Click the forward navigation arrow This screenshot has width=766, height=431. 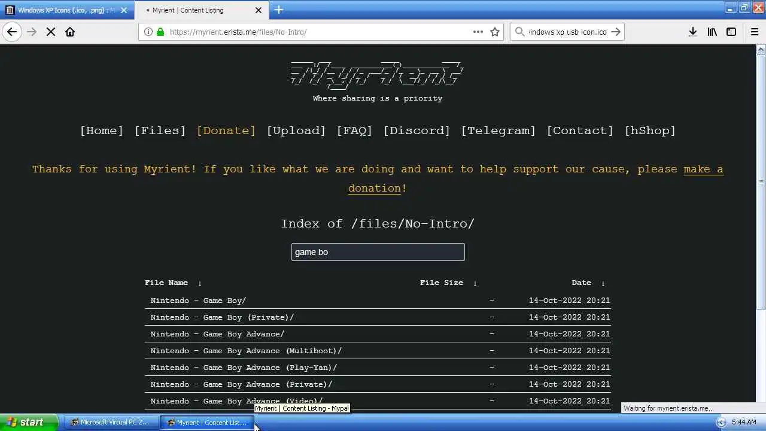coord(32,32)
